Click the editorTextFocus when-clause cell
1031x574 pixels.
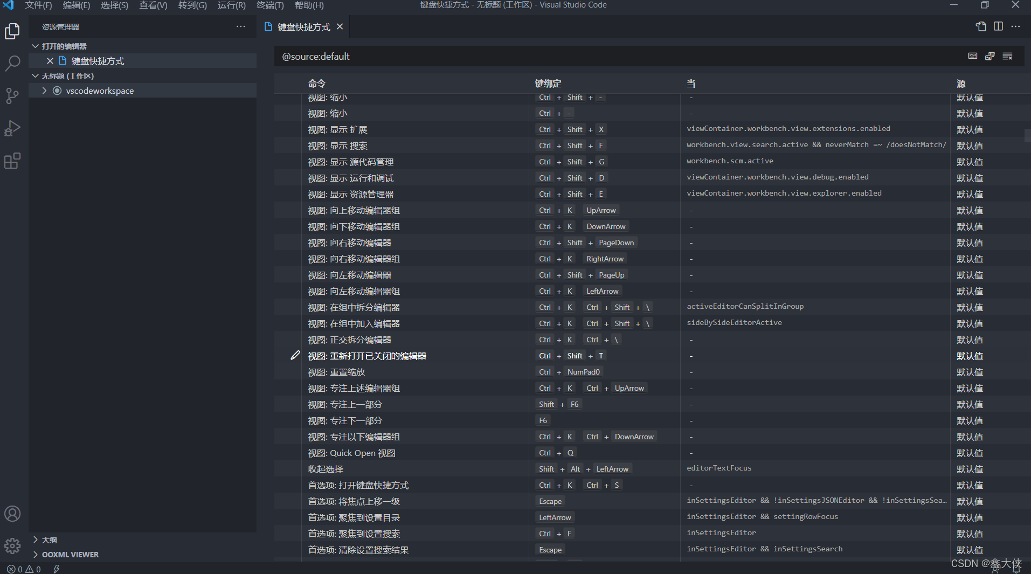coord(719,468)
